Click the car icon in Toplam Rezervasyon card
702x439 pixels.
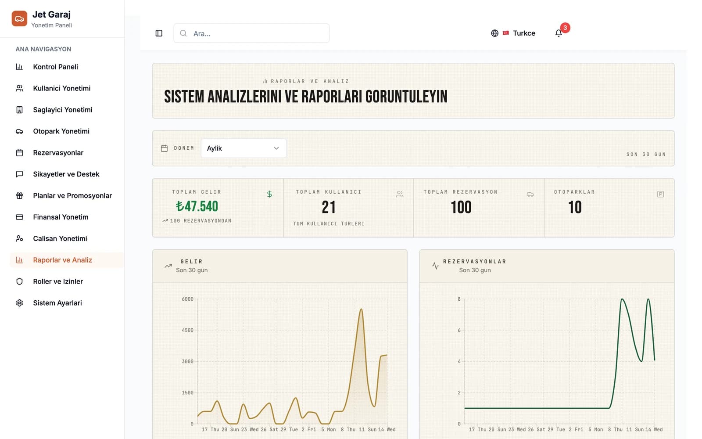click(x=530, y=194)
